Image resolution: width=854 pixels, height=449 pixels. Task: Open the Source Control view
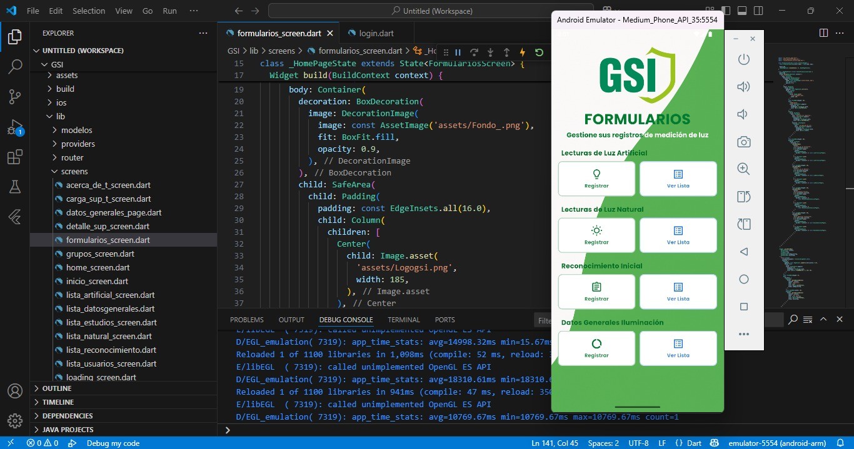pyautogui.click(x=14, y=96)
